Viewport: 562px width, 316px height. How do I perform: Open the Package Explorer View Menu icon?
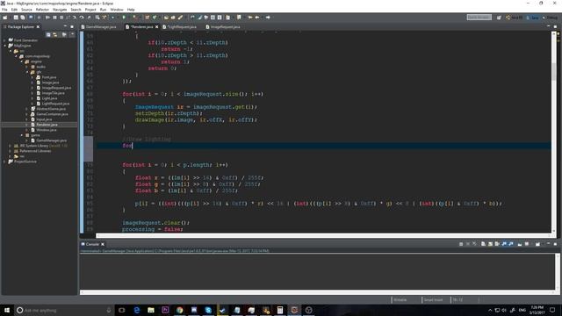pos(72,34)
